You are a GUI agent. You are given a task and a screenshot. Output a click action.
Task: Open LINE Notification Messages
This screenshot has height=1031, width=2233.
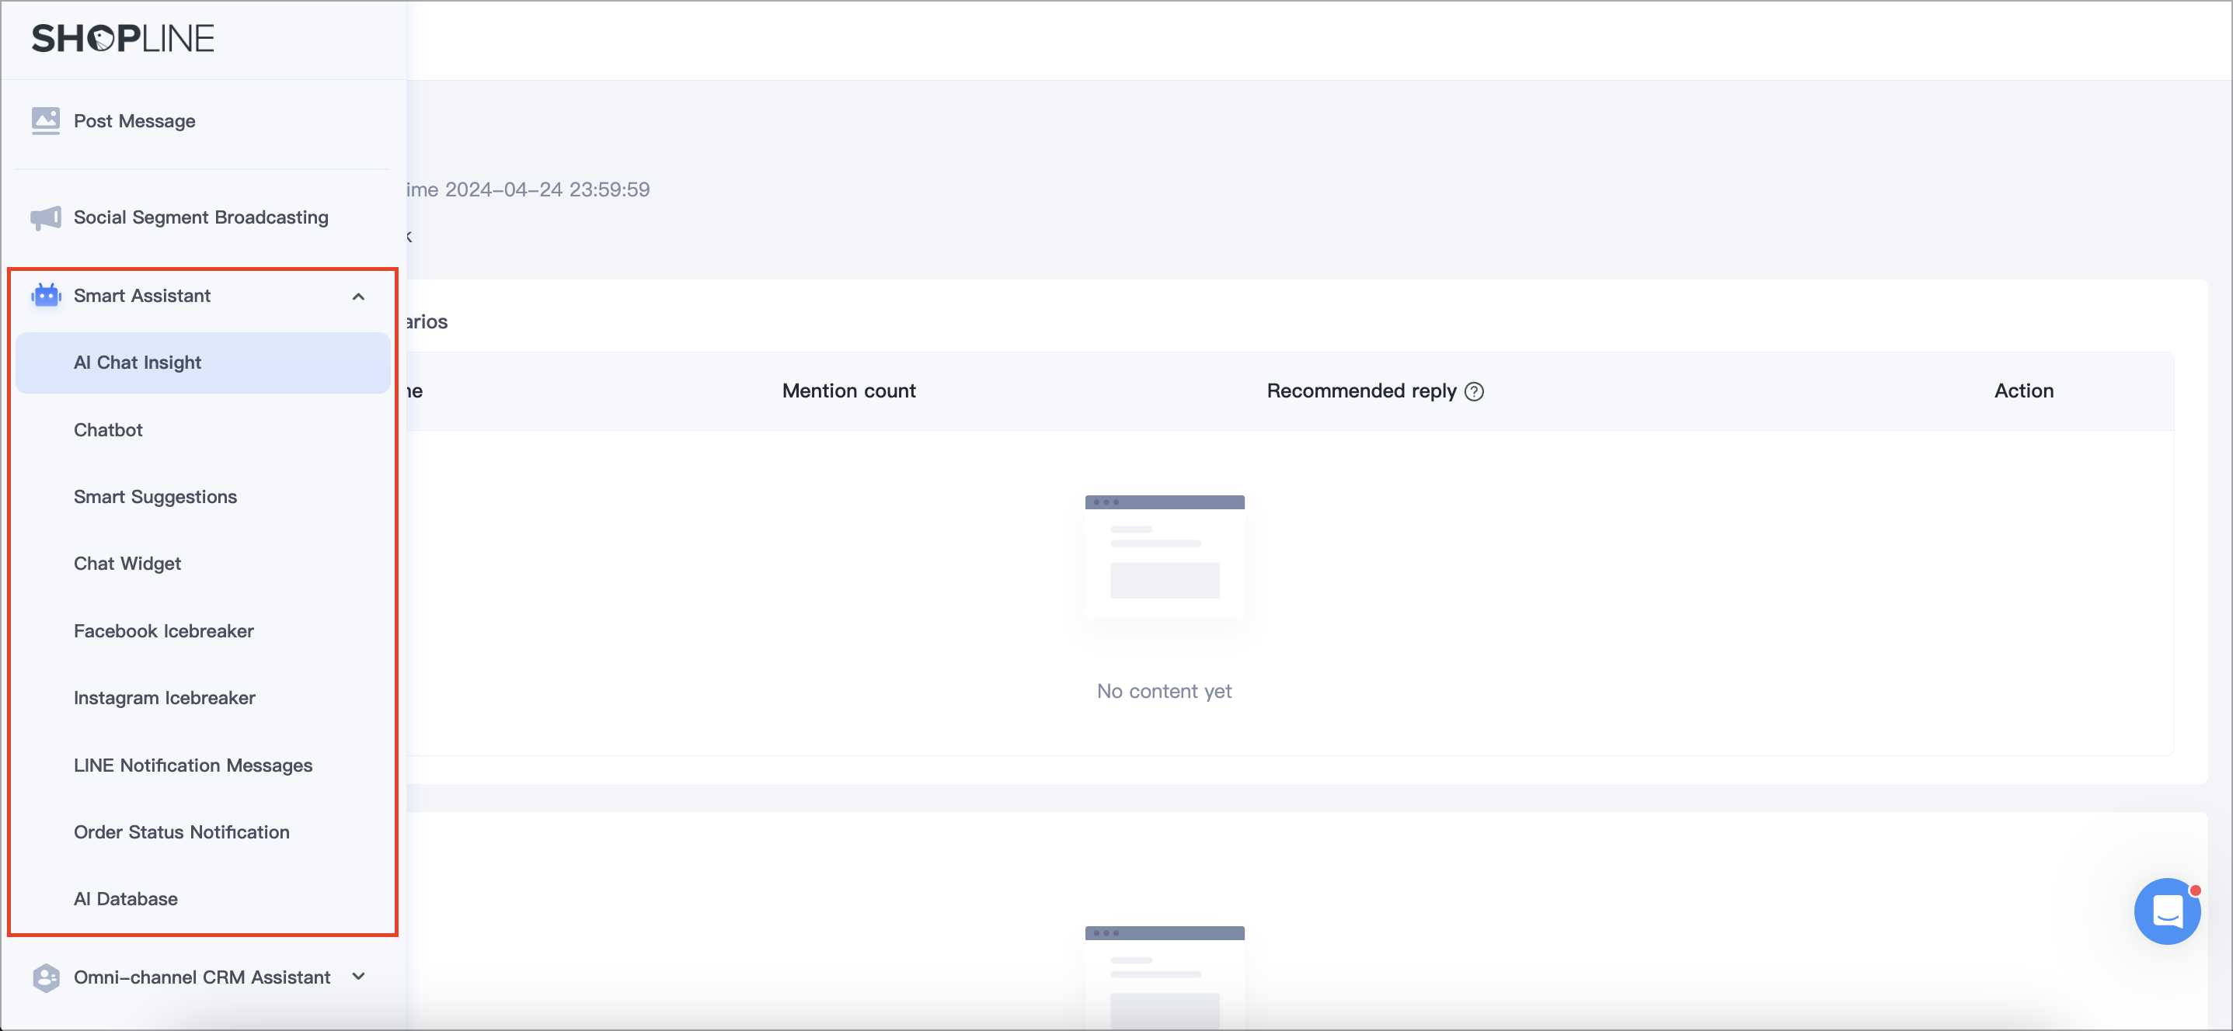193,765
